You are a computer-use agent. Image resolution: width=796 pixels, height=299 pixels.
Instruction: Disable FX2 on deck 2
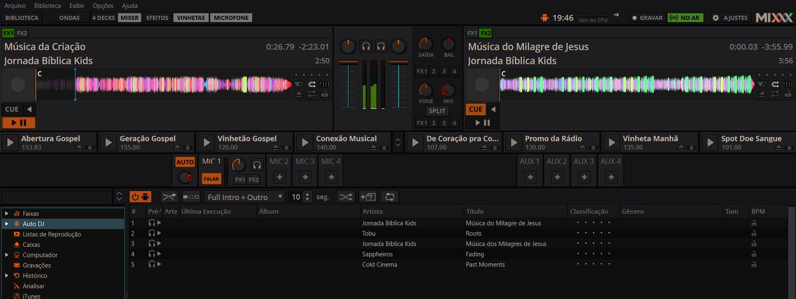click(486, 33)
